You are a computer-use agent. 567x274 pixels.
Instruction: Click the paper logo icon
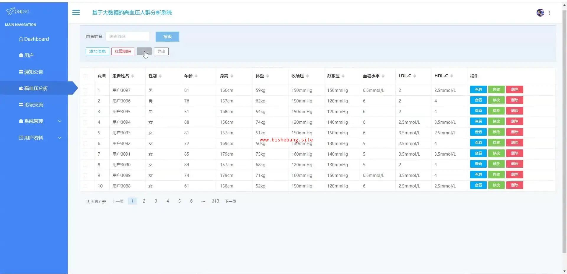pos(10,11)
